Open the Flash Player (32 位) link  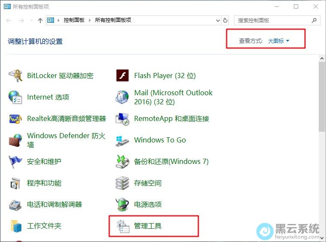pos(165,76)
